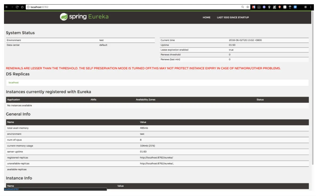Open the white square extension icon

pos(285,7)
